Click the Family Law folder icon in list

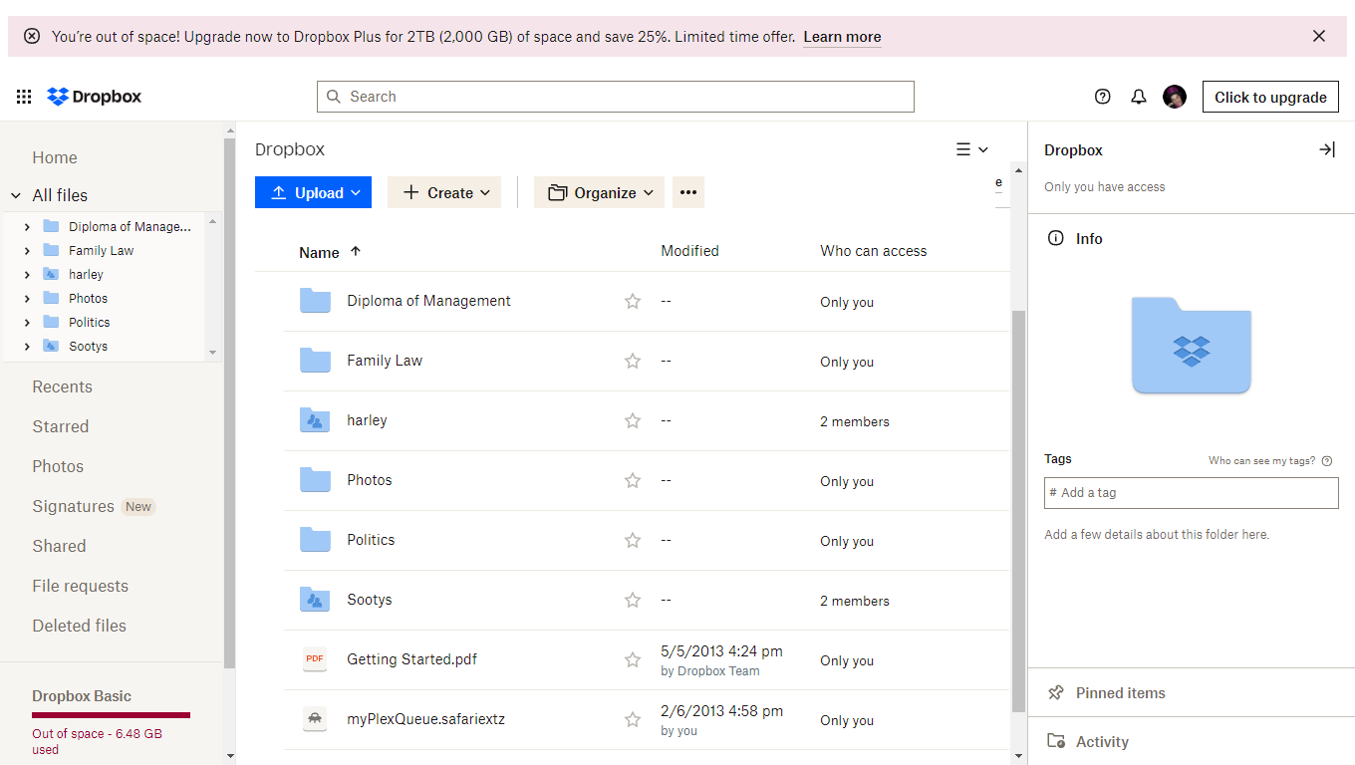click(315, 361)
